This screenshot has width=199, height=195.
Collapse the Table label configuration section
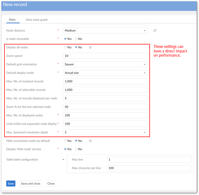click(63, 160)
